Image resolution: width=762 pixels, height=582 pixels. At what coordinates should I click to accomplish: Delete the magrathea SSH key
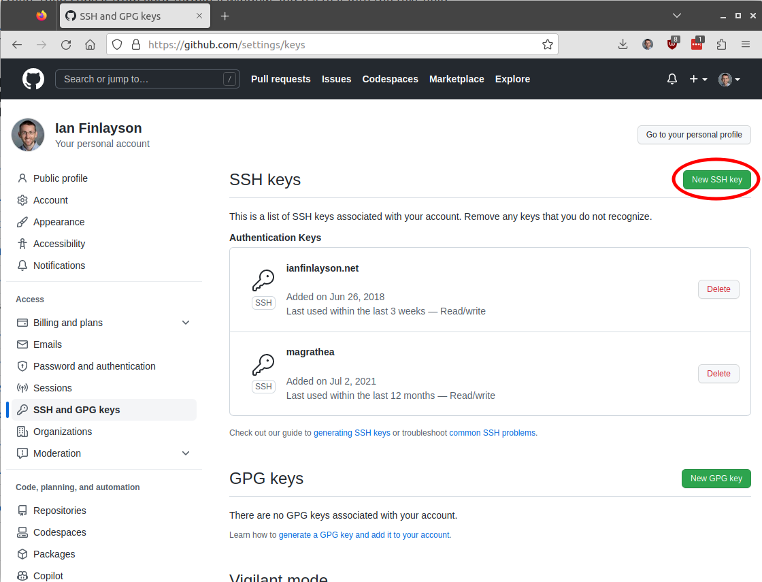(718, 374)
